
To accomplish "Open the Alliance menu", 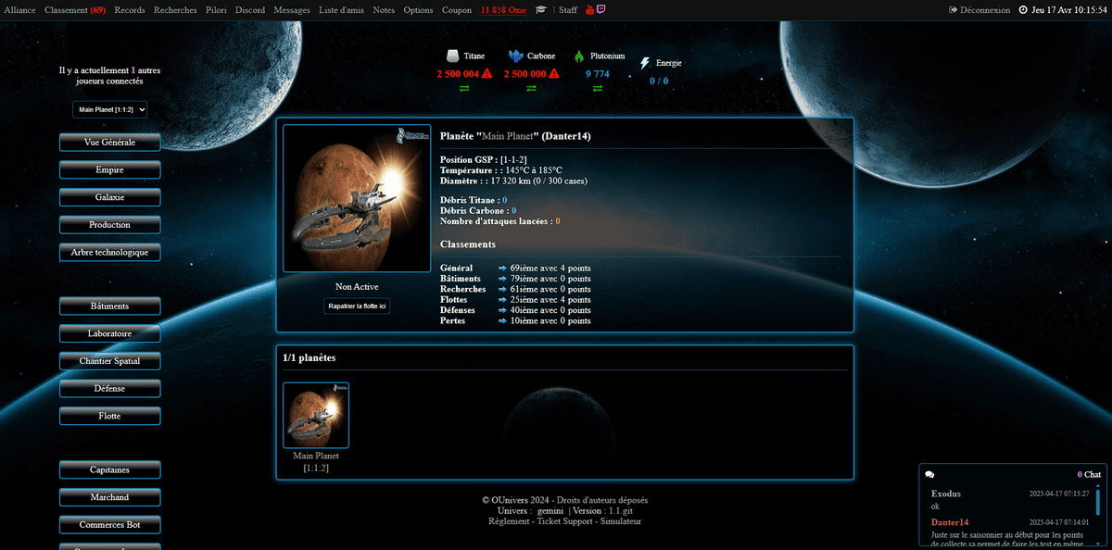I will 20,9.
